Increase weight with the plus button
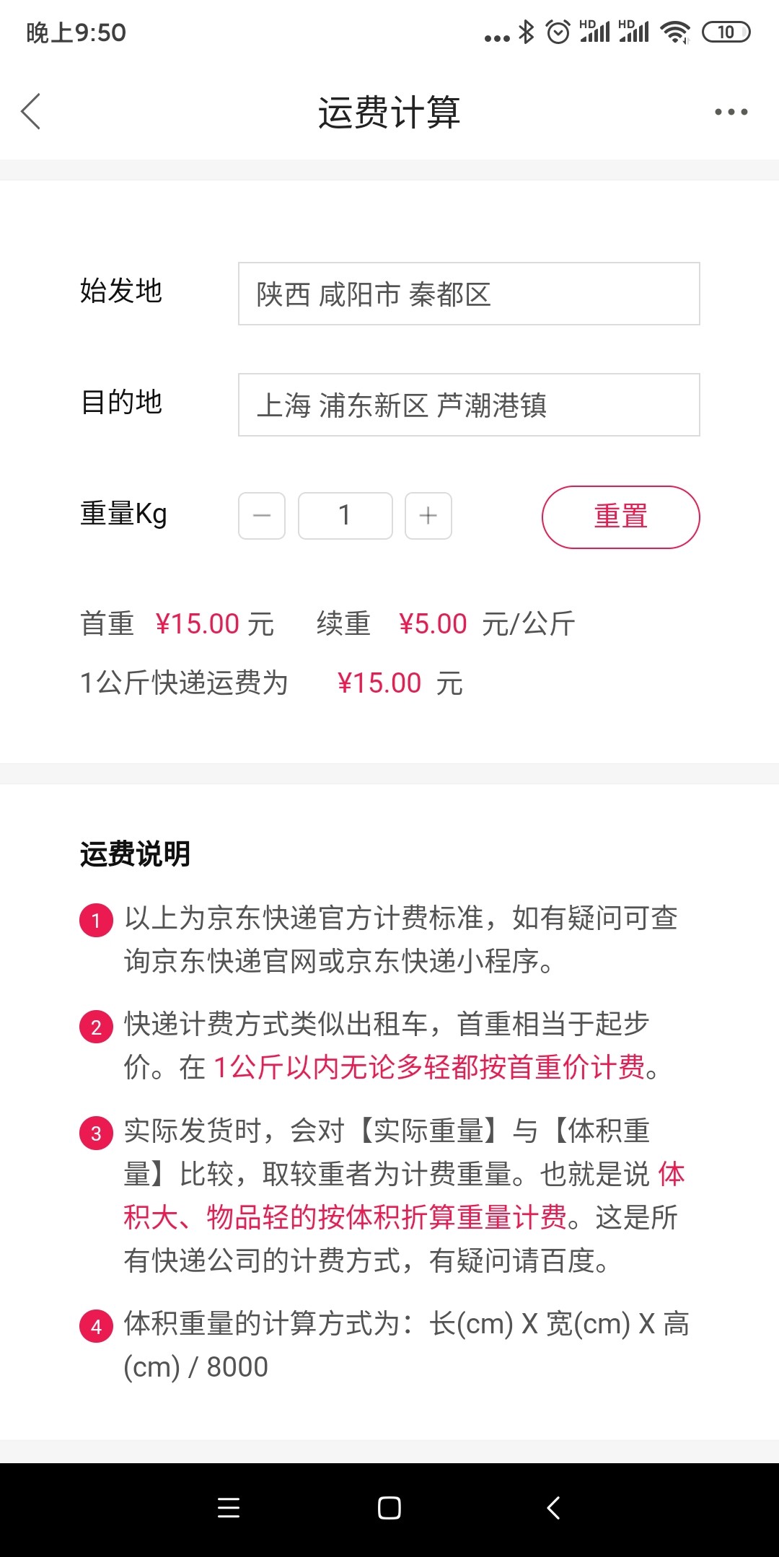Screen dimensions: 779x1557 point(428,516)
